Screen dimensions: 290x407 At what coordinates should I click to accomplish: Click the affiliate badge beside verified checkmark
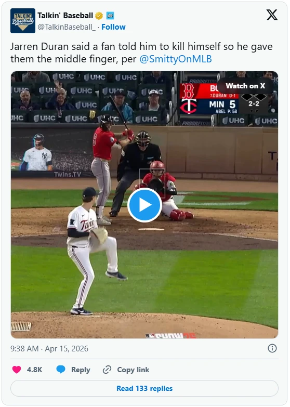pos(110,16)
